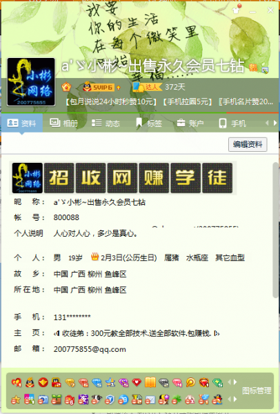The image size is (280, 414).
Task: Show next page of bottom icon row
Action: (x=235, y=400)
